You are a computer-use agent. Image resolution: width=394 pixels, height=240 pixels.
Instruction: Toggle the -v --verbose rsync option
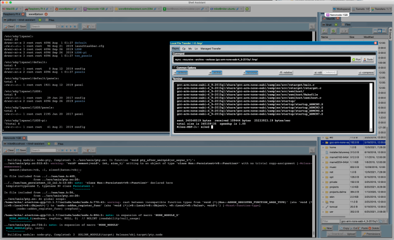180,72
